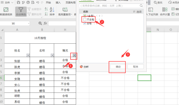Click the name box showing M6

click(x=13, y=24)
